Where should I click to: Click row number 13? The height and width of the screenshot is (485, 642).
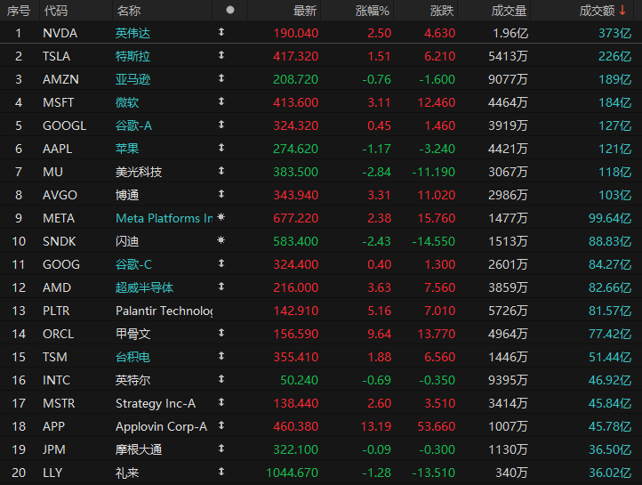19,311
